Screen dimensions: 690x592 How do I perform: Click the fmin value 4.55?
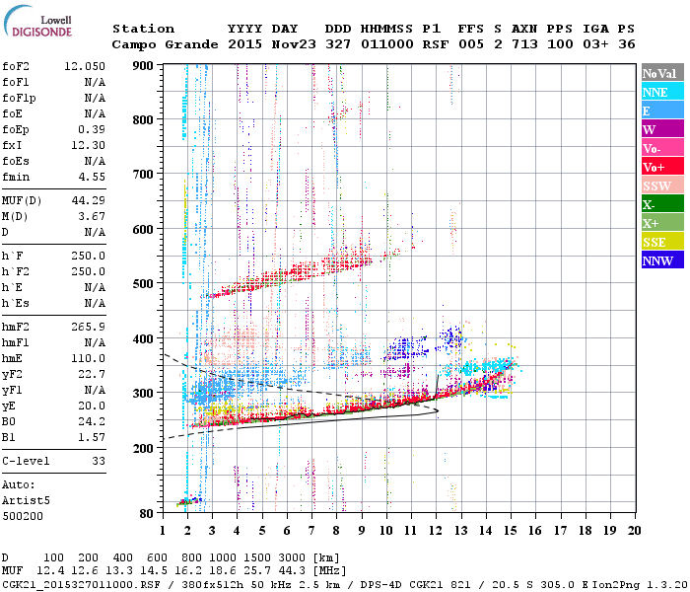pos(92,177)
